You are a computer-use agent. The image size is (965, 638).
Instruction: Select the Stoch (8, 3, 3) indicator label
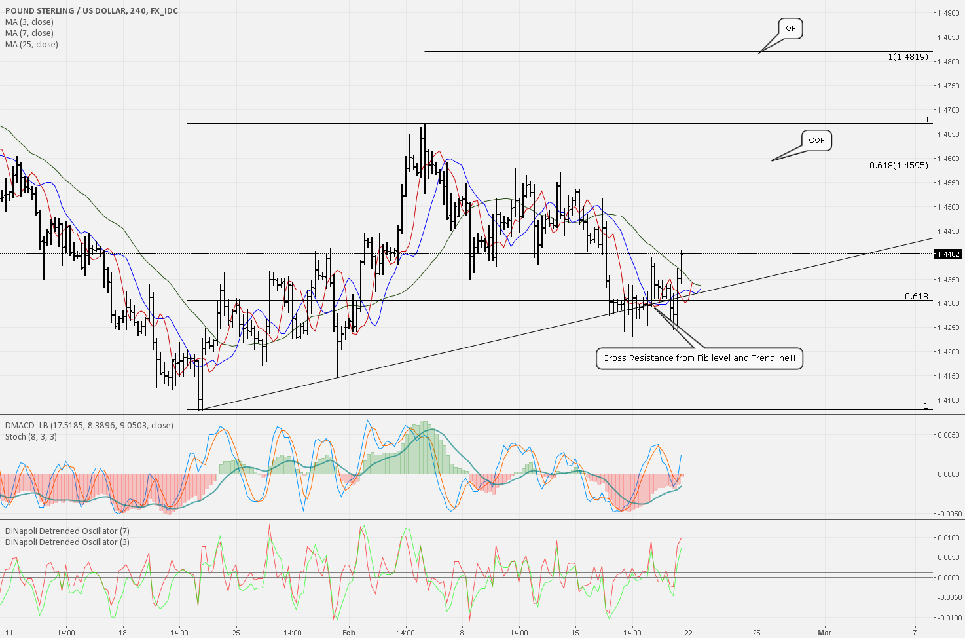(x=31, y=437)
